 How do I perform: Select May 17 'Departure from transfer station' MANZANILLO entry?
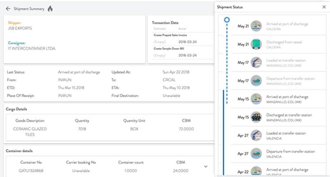tap(278, 81)
